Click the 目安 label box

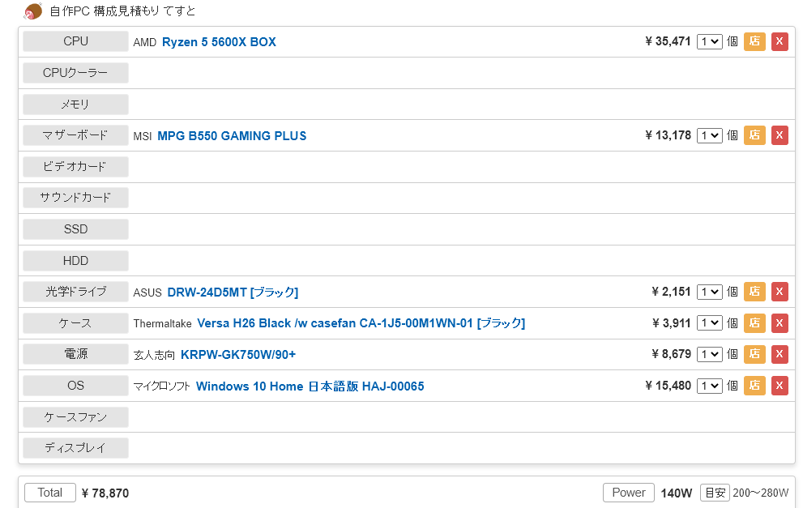pos(715,493)
